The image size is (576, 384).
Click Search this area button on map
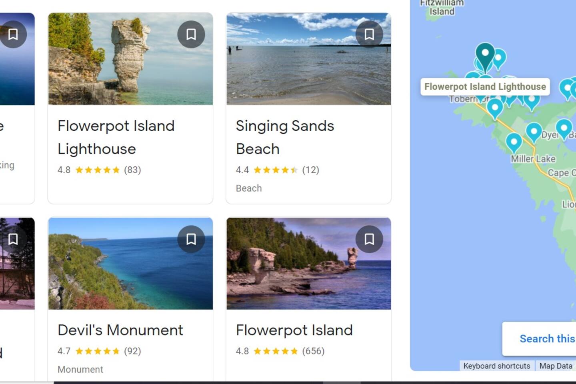[x=546, y=339]
